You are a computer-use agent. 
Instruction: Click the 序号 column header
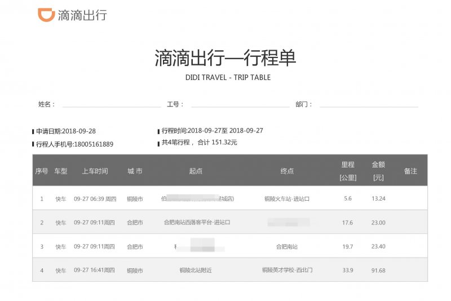42,171
